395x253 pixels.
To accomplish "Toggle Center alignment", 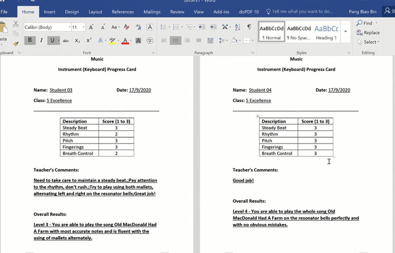I will (176, 40).
